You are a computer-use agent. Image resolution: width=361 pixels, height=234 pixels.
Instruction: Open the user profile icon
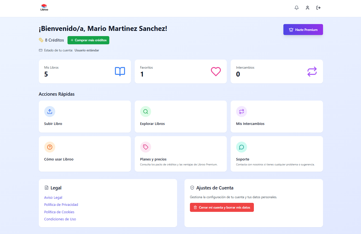tap(307, 8)
